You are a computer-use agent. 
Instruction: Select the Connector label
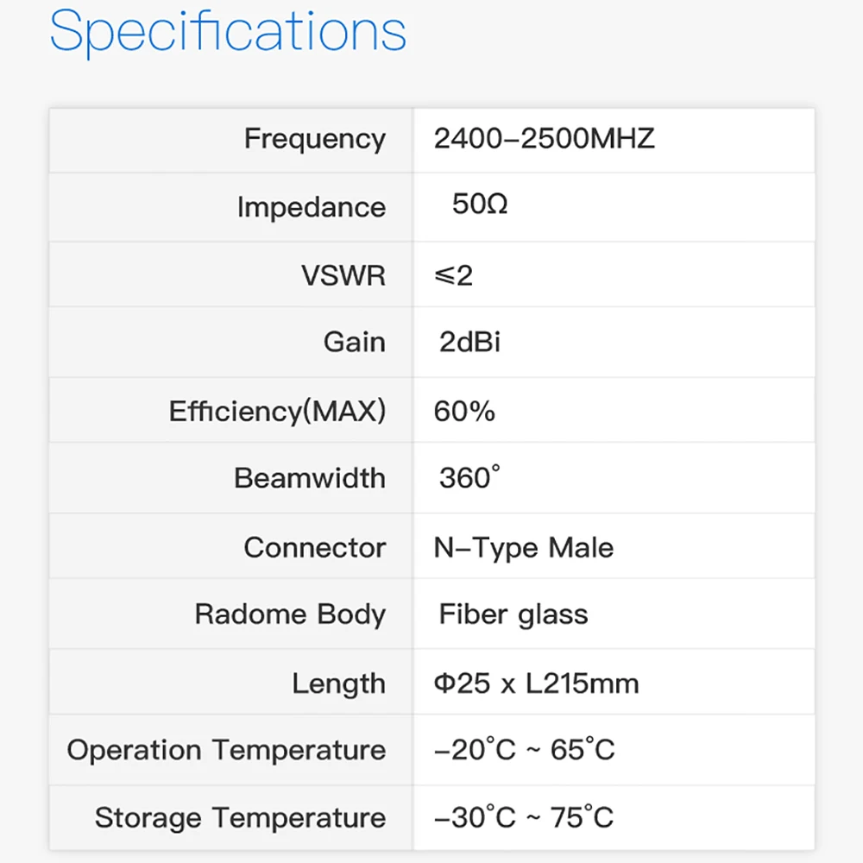pyautogui.click(x=314, y=547)
